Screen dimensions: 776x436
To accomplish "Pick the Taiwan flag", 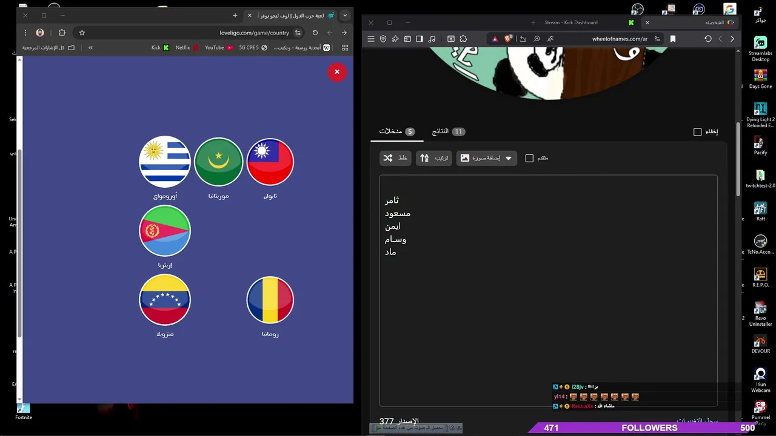I will [x=270, y=162].
